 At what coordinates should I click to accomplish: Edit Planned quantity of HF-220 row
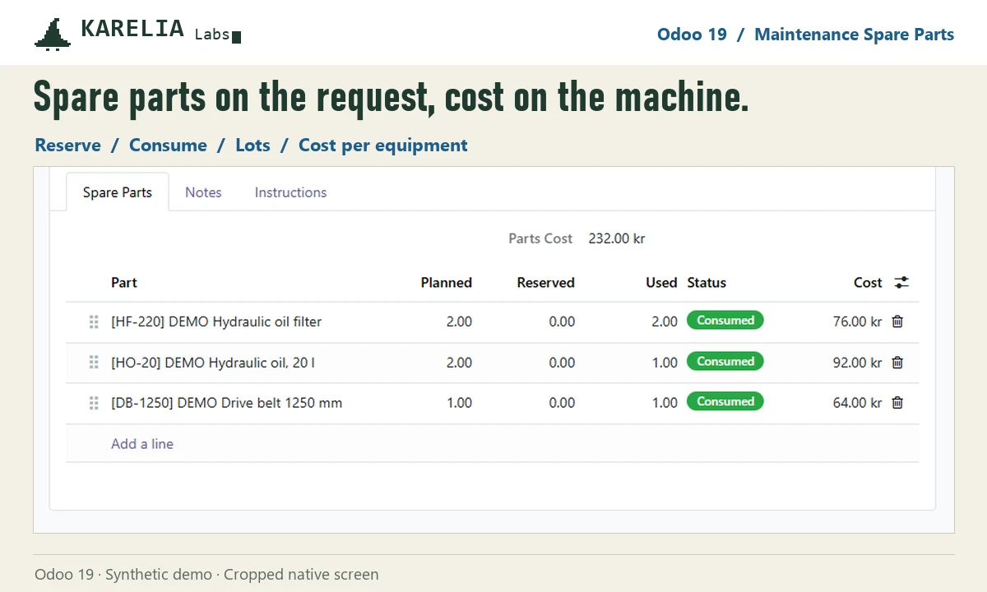[459, 321]
